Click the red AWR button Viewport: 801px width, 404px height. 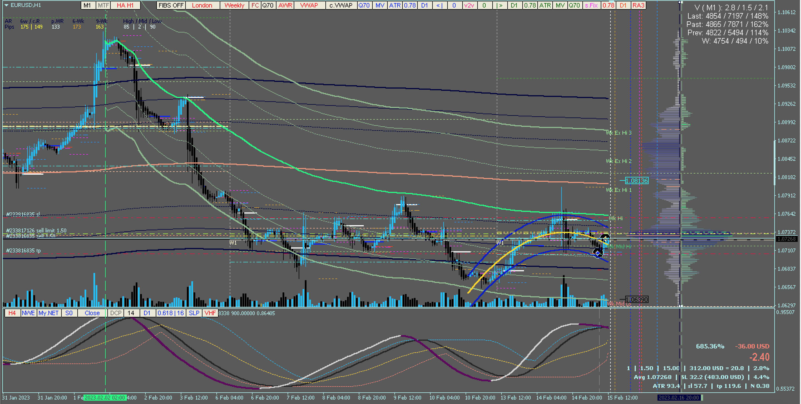click(285, 5)
